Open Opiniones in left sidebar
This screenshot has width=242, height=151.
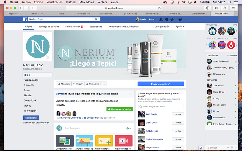tap(29, 85)
